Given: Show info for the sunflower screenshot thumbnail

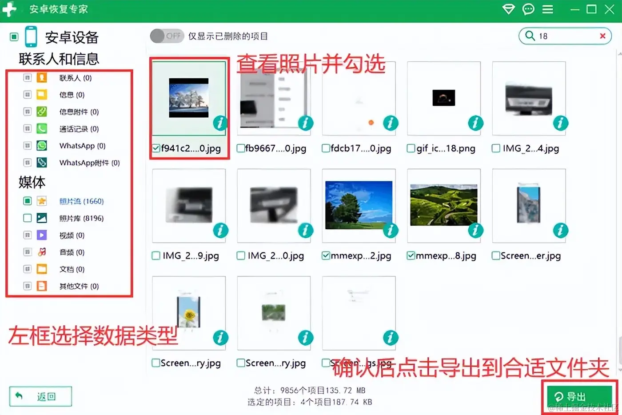Looking at the screenshot, I should click(220, 338).
